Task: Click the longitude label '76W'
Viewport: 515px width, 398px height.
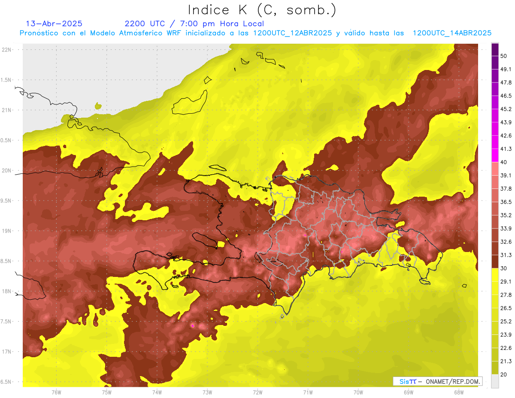Action: point(56,392)
